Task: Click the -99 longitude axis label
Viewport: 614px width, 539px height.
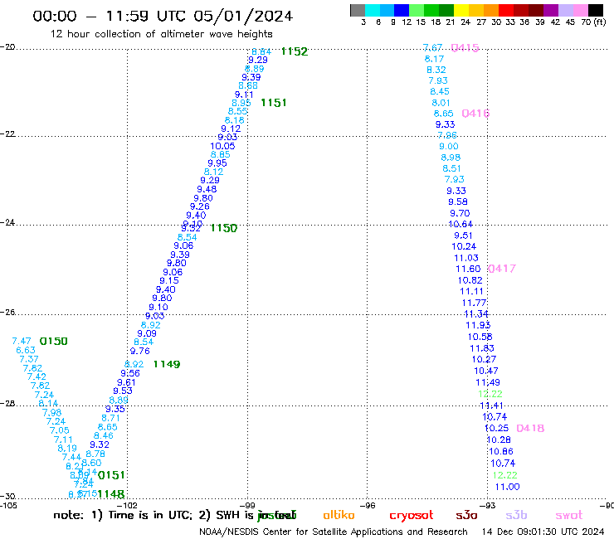Action: (247, 506)
